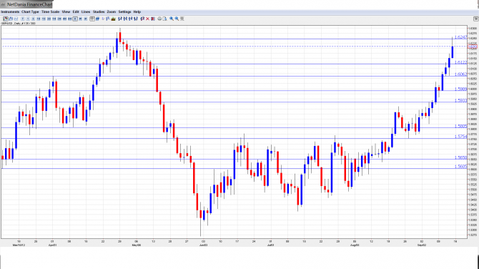This screenshot has height=269, width=479.
Task: Select the 1.6247 resistance line label
Action: point(460,37)
